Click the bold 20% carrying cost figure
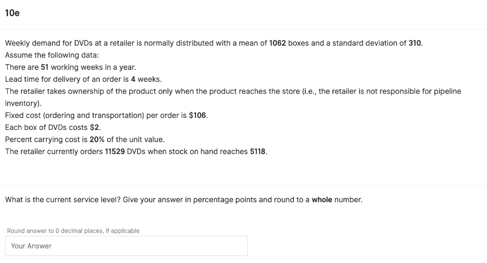The image size is (487, 263). [x=97, y=140]
